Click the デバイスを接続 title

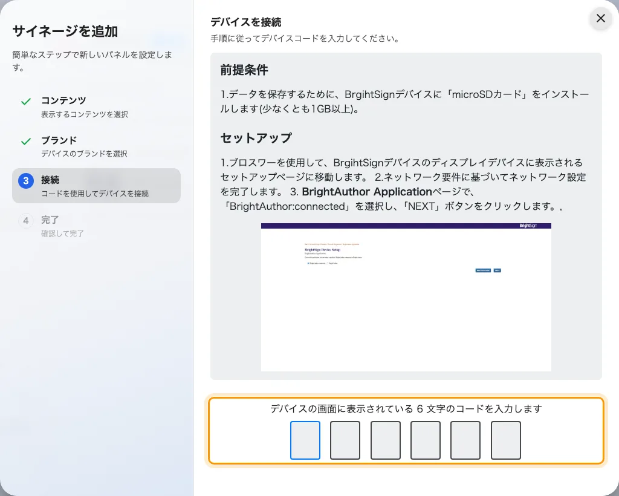click(x=246, y=22)
